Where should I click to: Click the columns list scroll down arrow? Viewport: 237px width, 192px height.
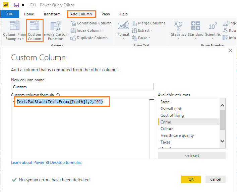222,141
